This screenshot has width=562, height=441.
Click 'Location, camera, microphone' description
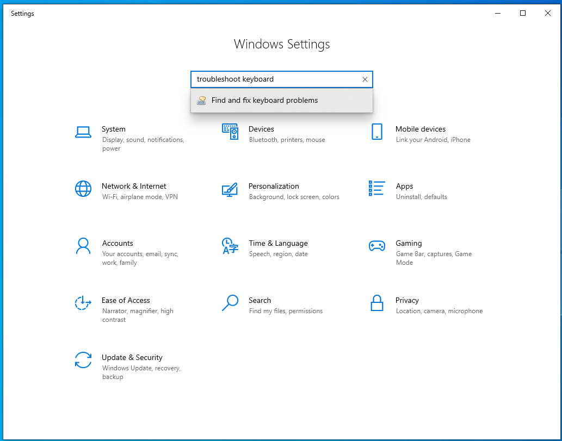click(x=440, y=311)
